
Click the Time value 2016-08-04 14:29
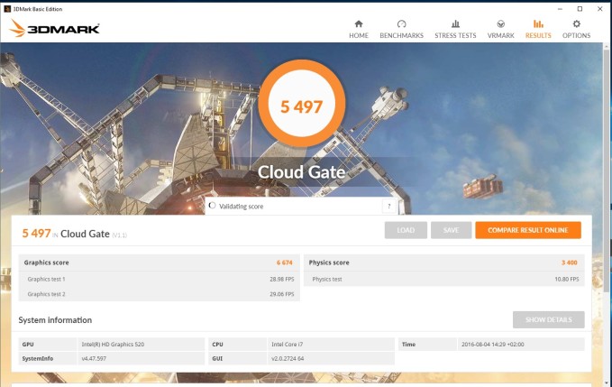click(x=492, y=345)
